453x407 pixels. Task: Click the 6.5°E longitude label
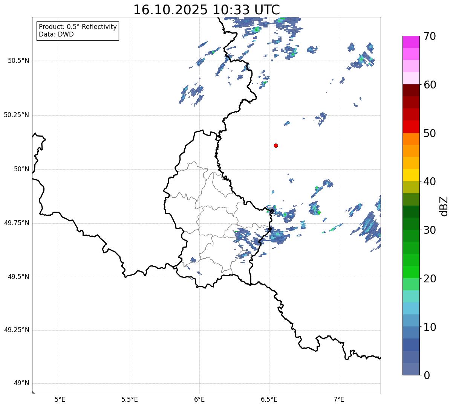[269, 399]
